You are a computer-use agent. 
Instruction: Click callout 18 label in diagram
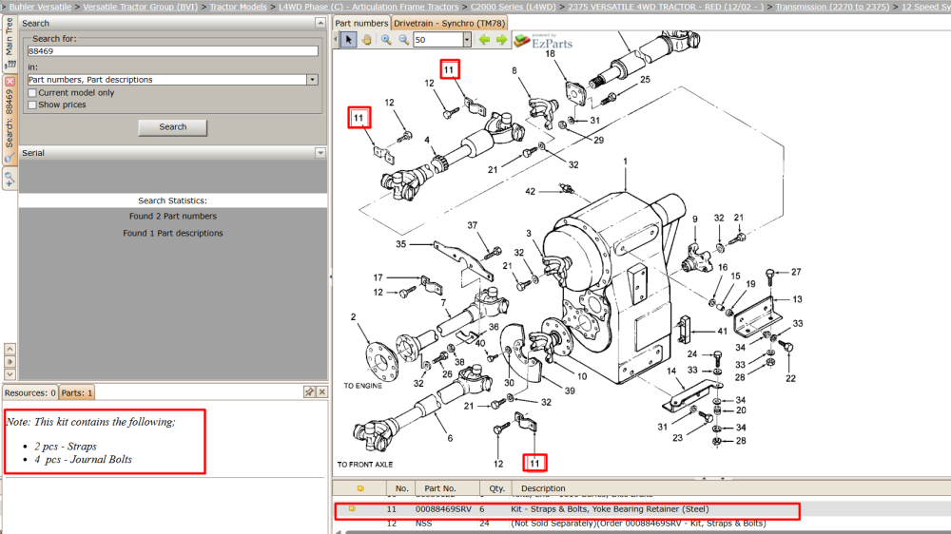tap(550, 54)
